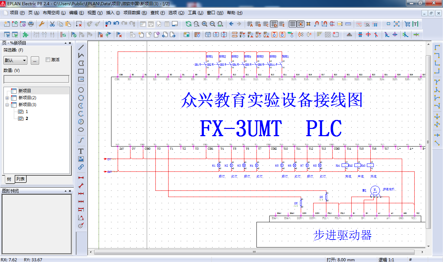Click the pin dropdown of the 图形预览 panel
443x262 pixels.
pyautogui.click(x=65, y=191)
